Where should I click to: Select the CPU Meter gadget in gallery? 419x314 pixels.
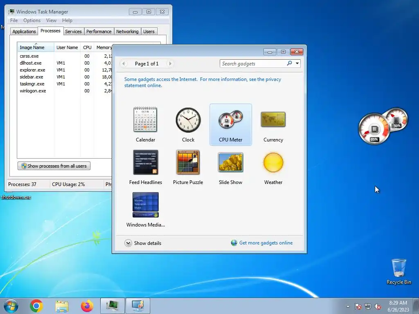[231, 124]
